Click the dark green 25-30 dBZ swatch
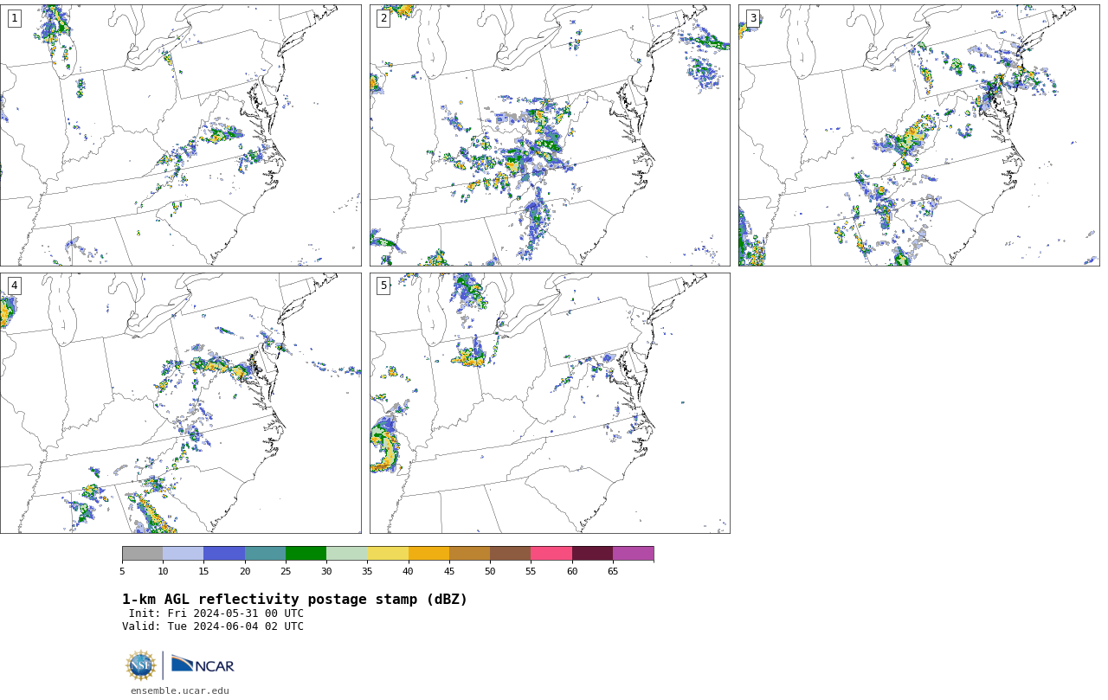The width and height of the screenshot is (1108, 700). (x=306, y=554)
